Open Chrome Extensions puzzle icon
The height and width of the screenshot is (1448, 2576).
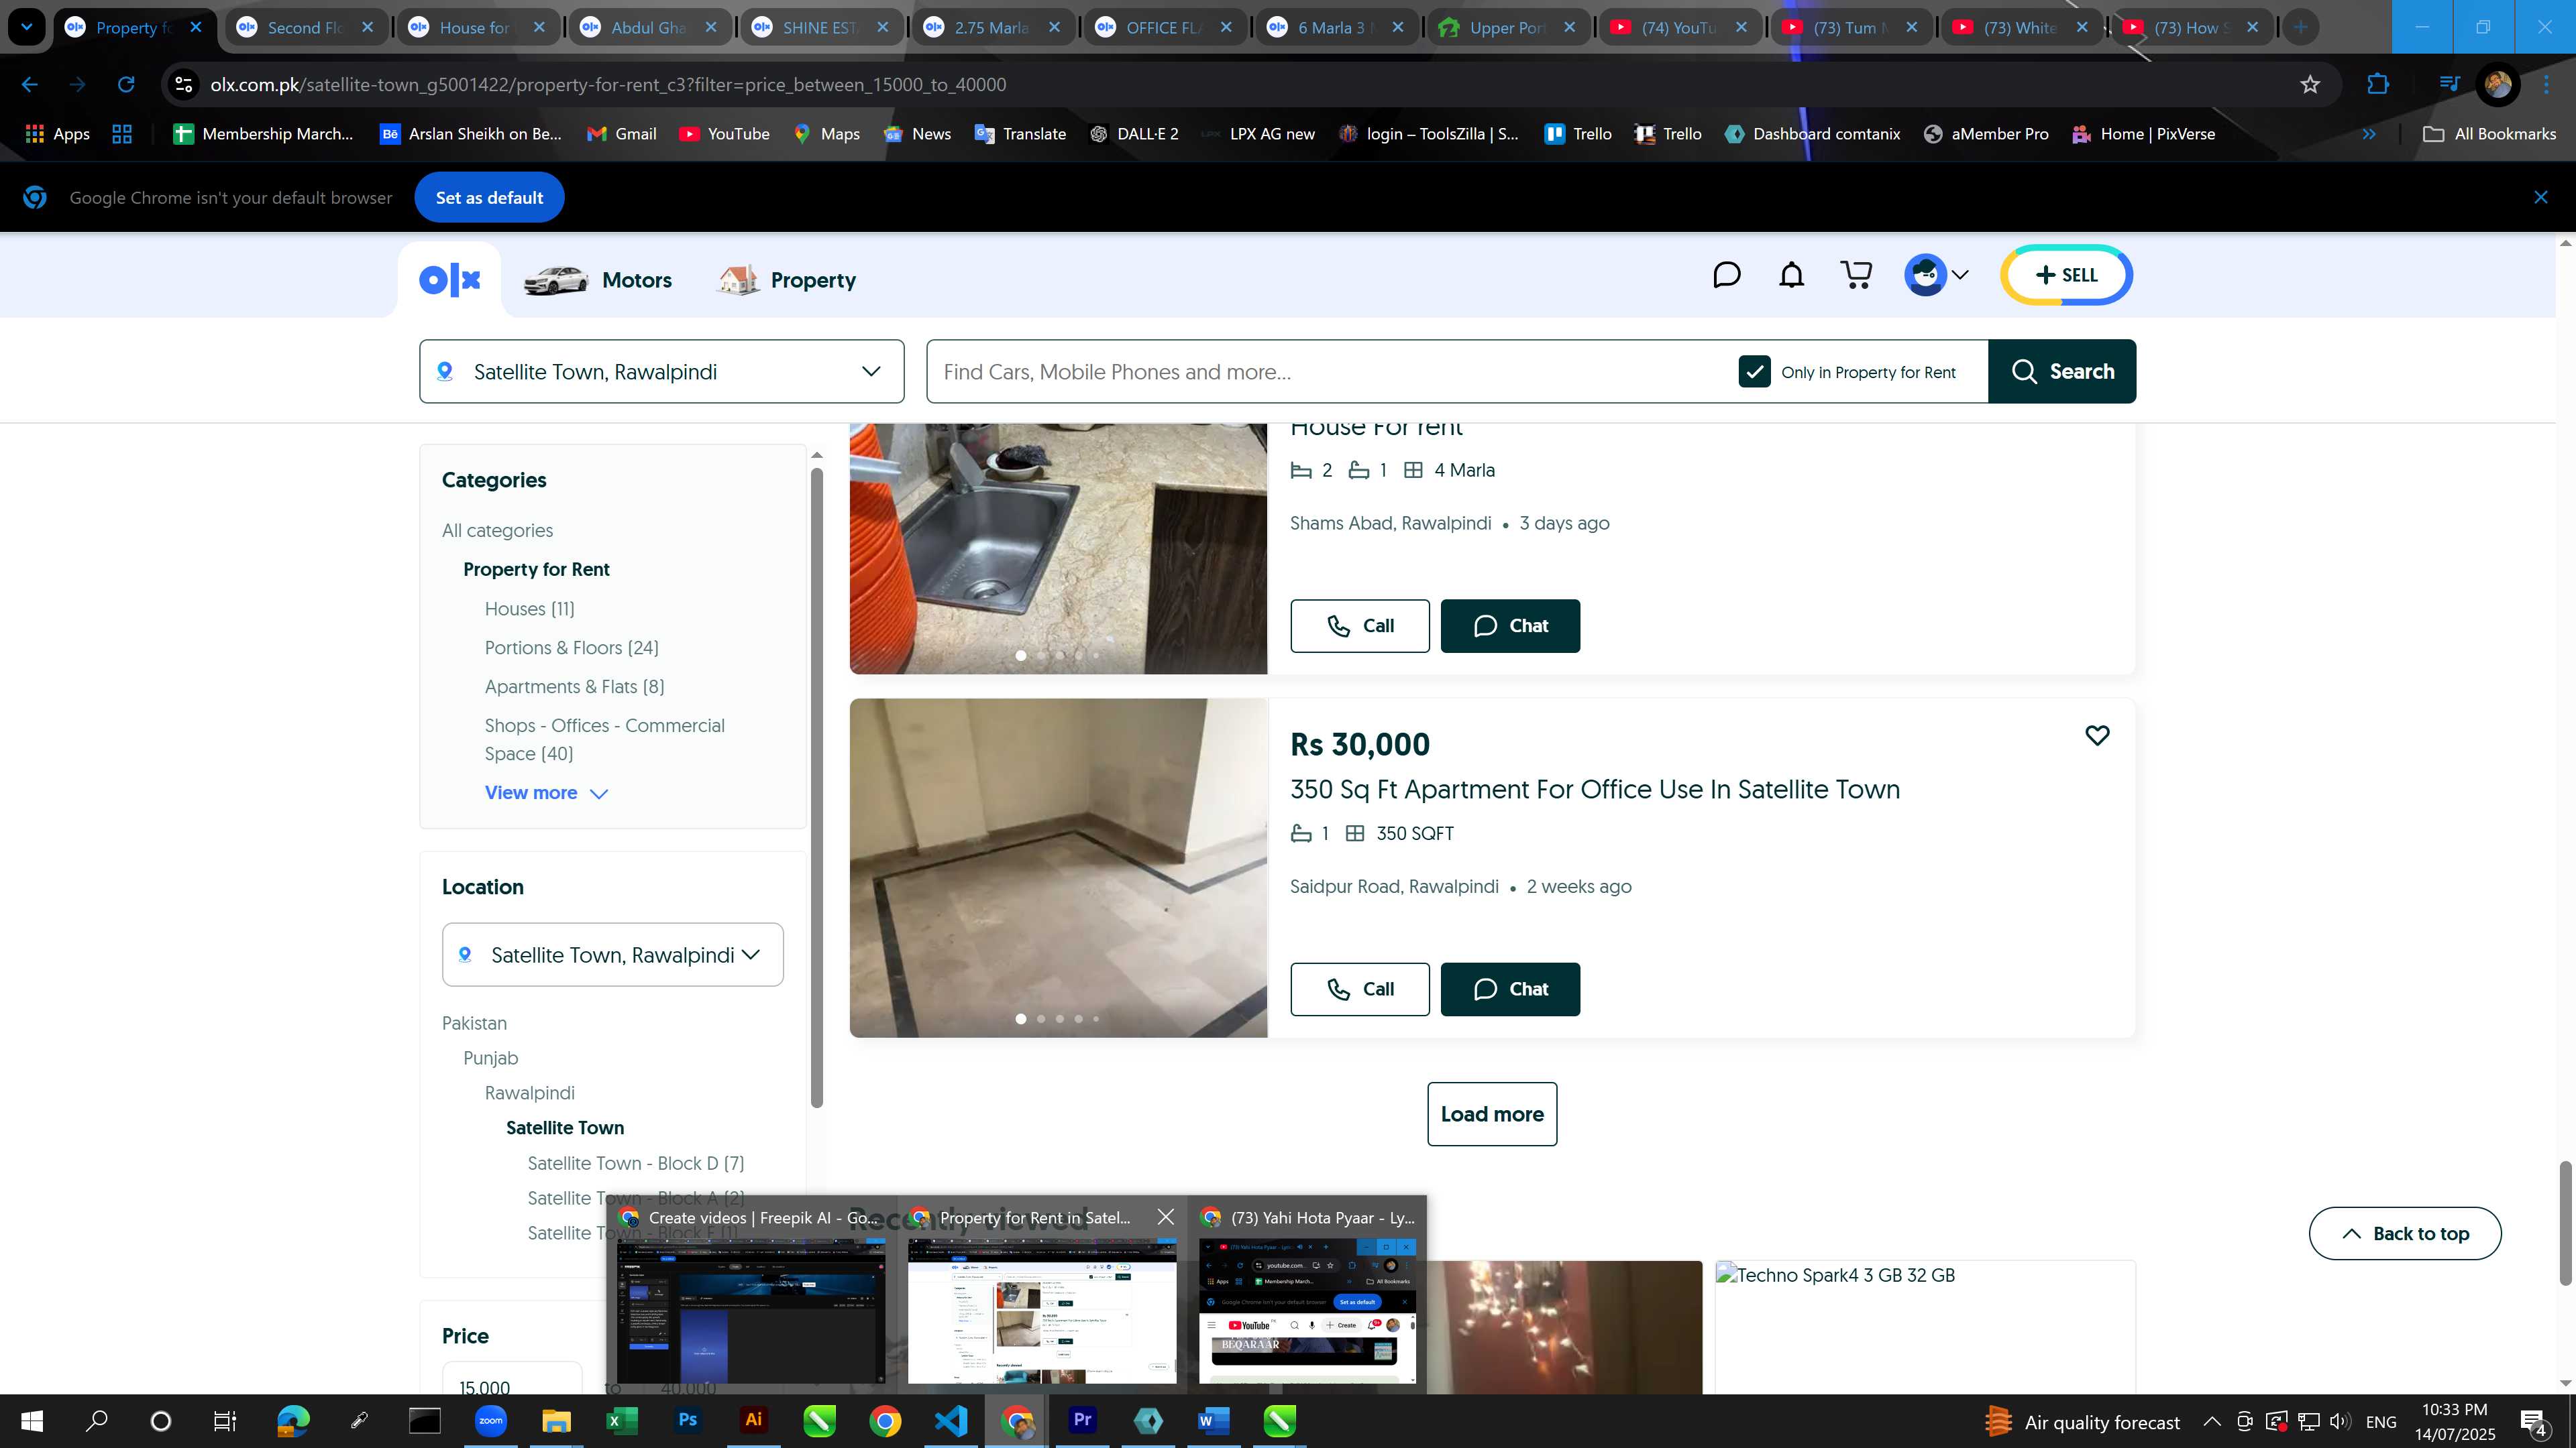pos(2378,85)
